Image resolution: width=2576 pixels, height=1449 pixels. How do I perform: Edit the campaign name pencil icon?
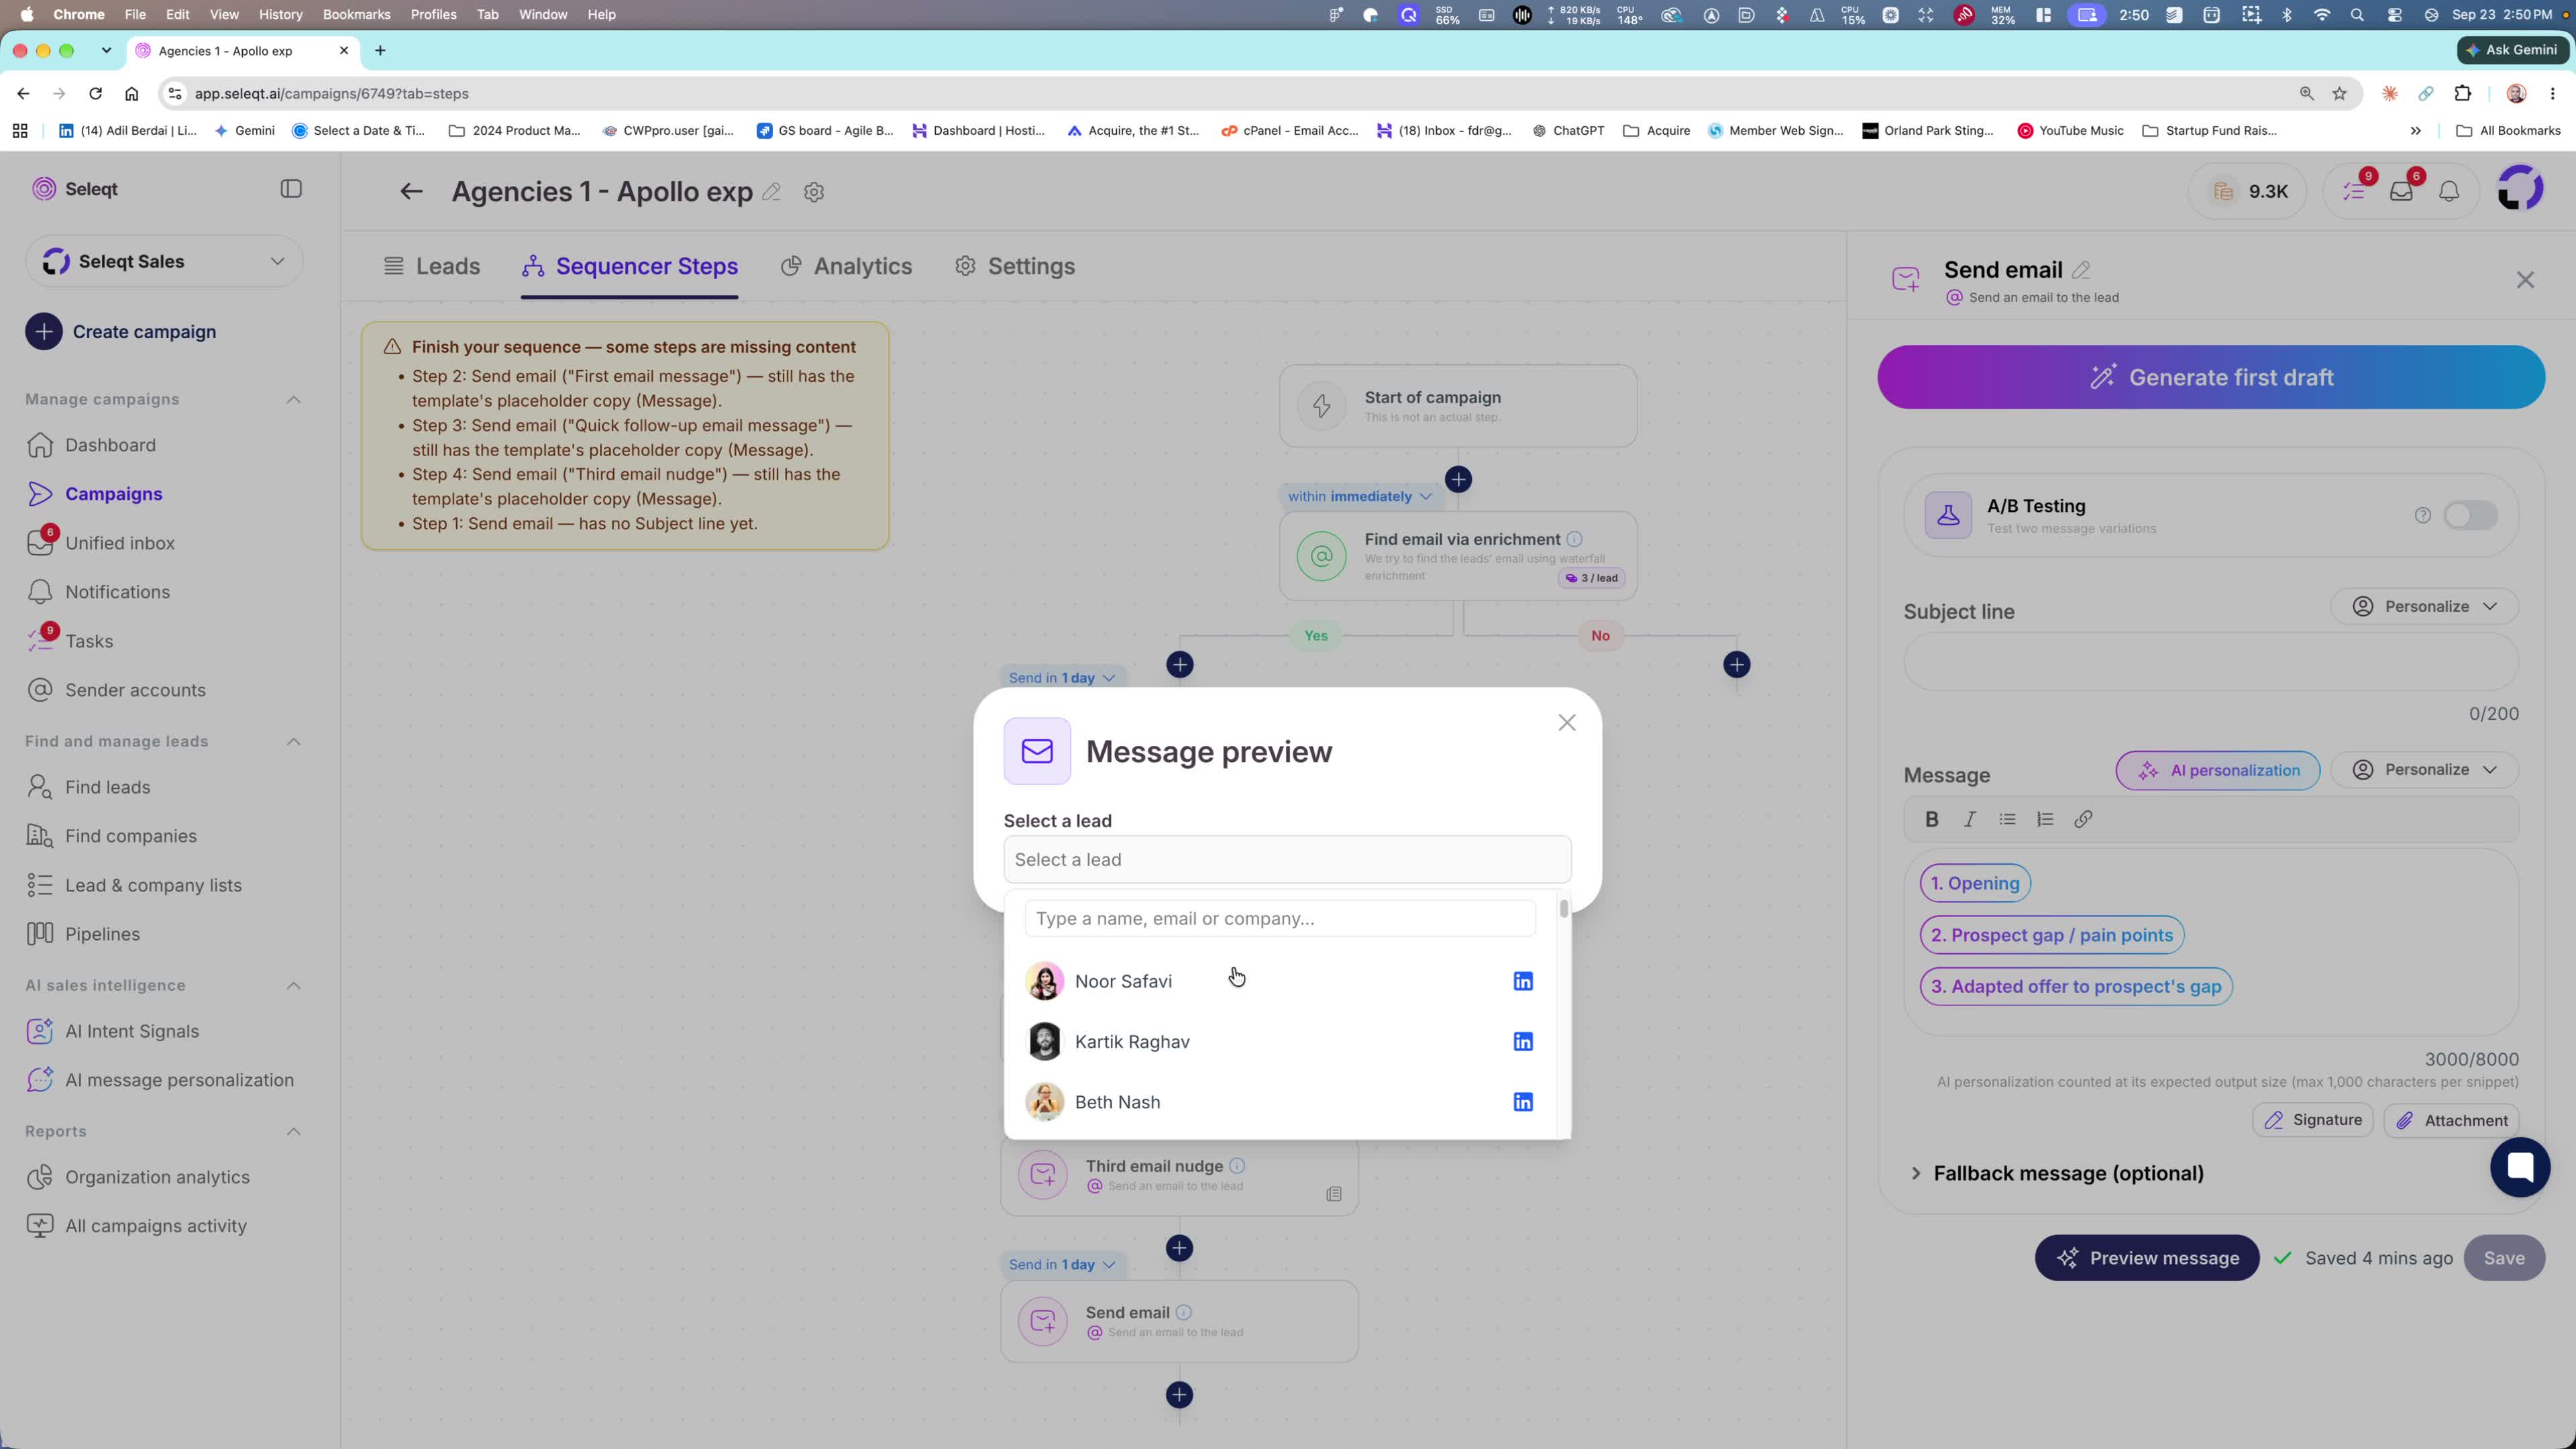(771, 192)
